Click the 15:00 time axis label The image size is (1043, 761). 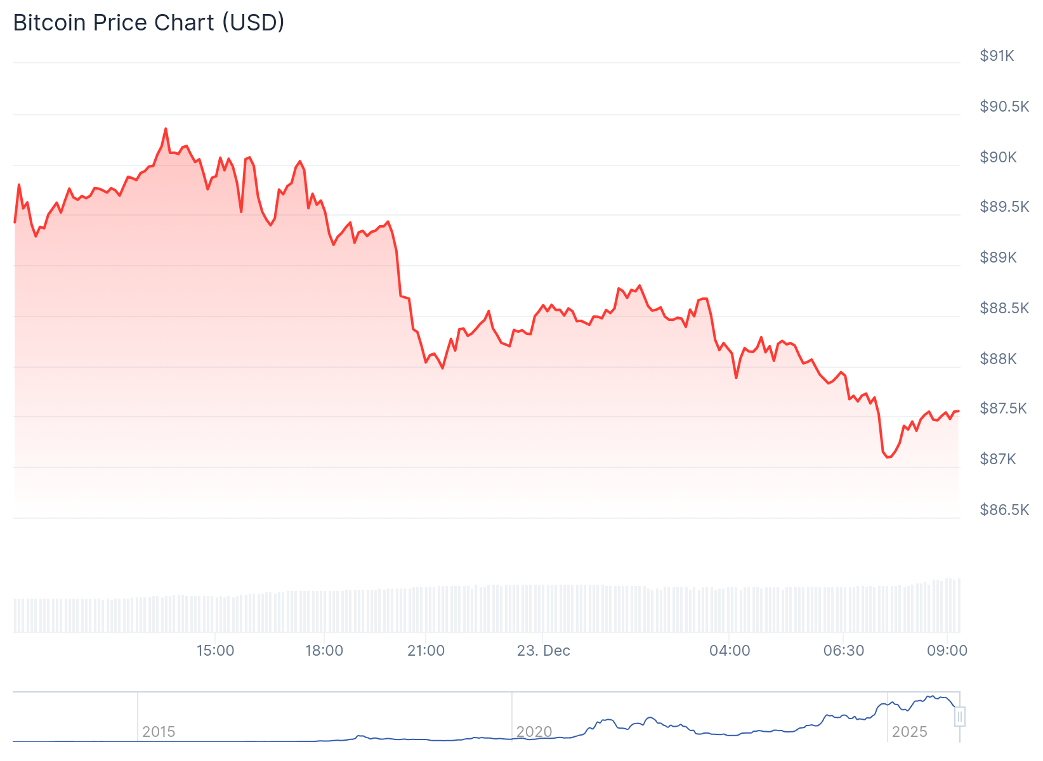[x=215, y=651]
